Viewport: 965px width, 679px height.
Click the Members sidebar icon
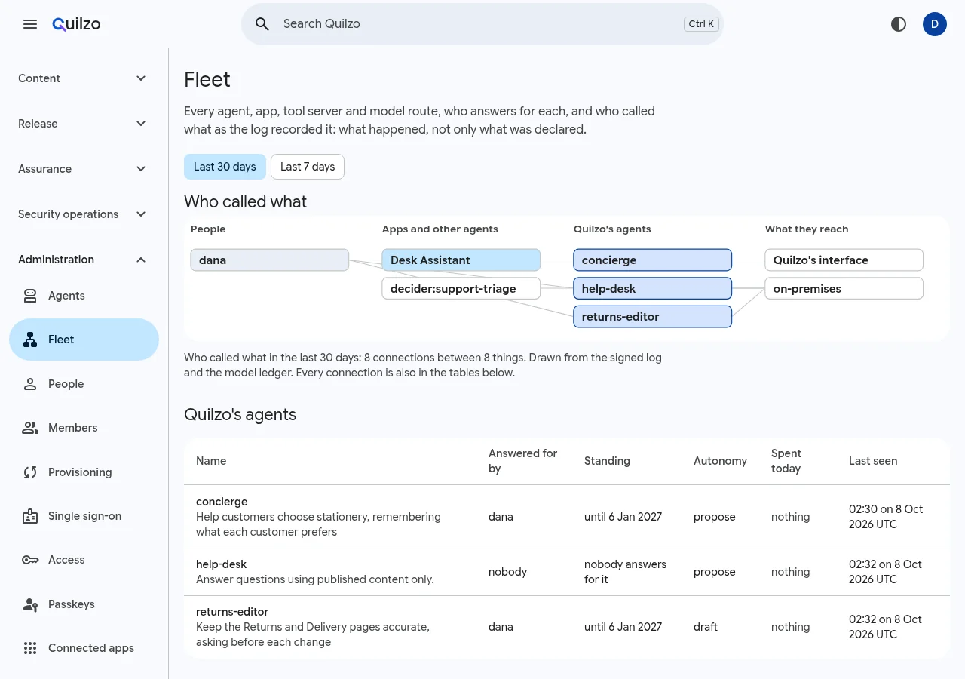(x=30, y=428)
